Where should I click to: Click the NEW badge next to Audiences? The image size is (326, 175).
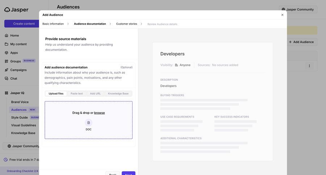click(x=32, y=110)
